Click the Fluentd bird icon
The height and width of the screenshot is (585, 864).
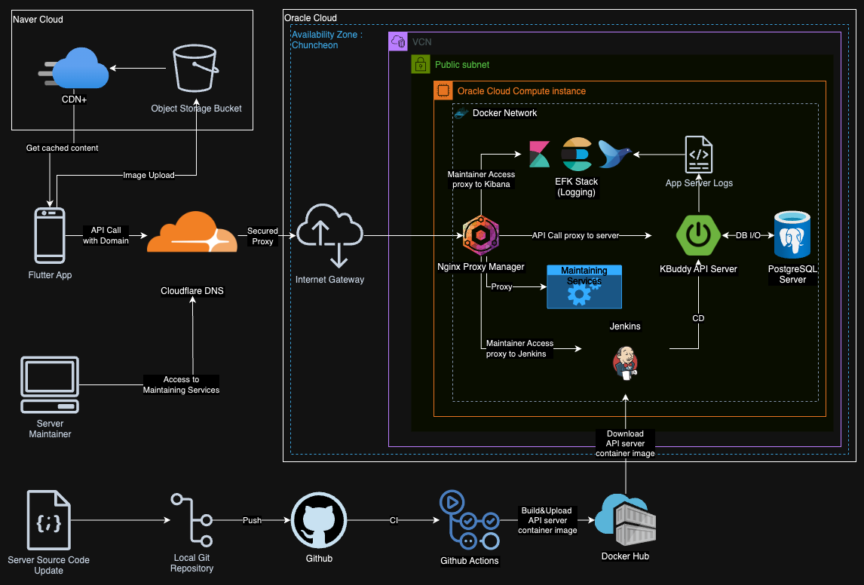(614, 155)
